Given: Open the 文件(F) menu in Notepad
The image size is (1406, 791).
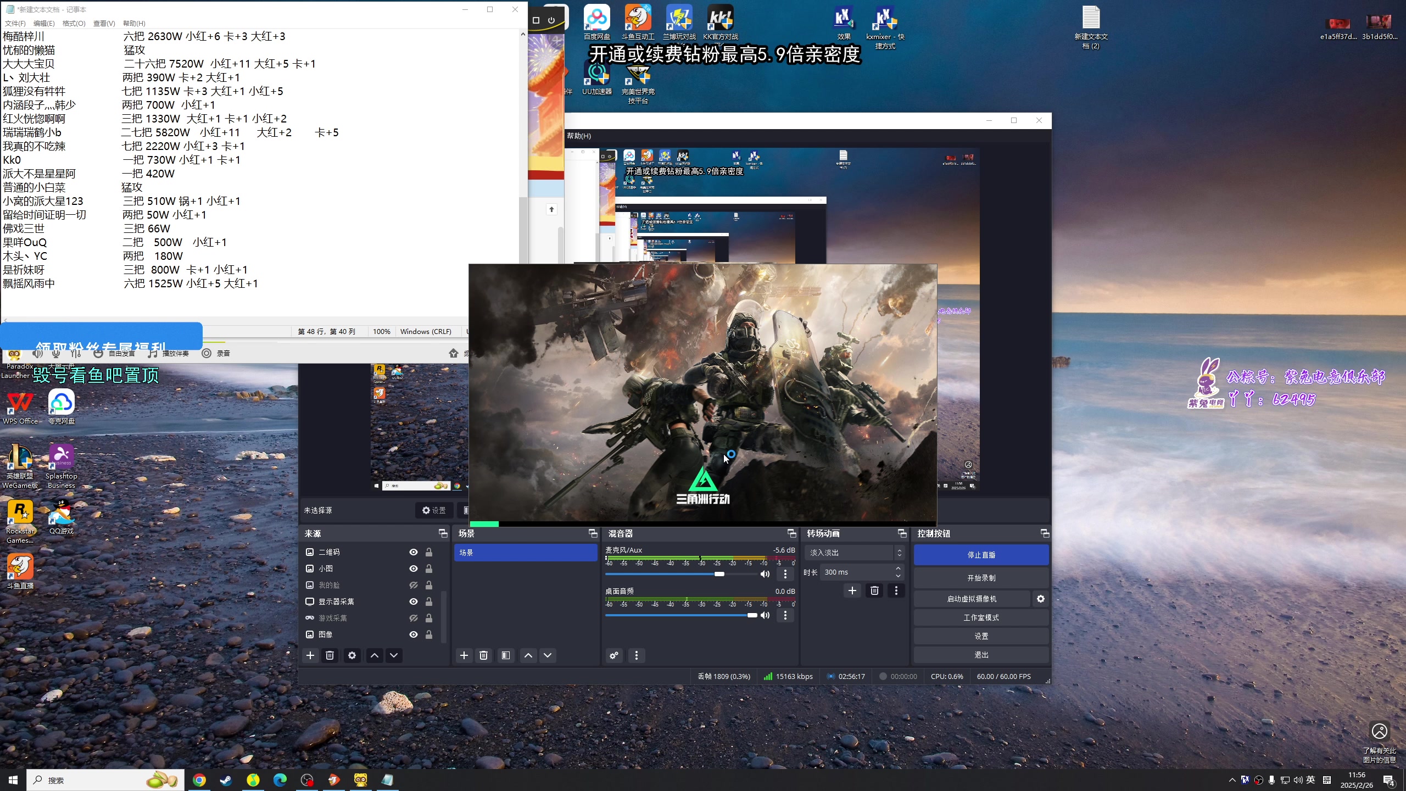Looking at the screenshot, I should (15, 23).
